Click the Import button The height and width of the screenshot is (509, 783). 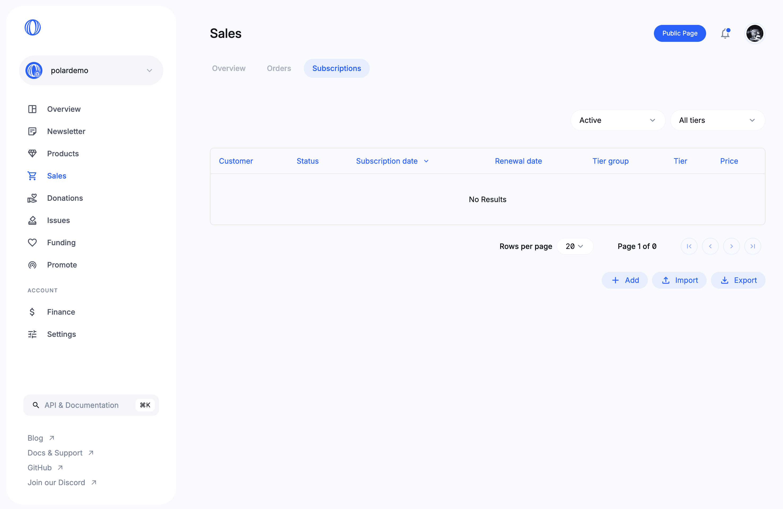pyautogui.click(x=679, y=280)
